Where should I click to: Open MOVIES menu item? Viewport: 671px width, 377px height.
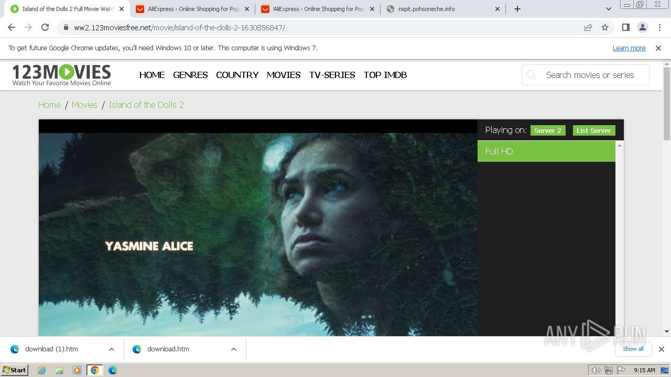point(284,75)
